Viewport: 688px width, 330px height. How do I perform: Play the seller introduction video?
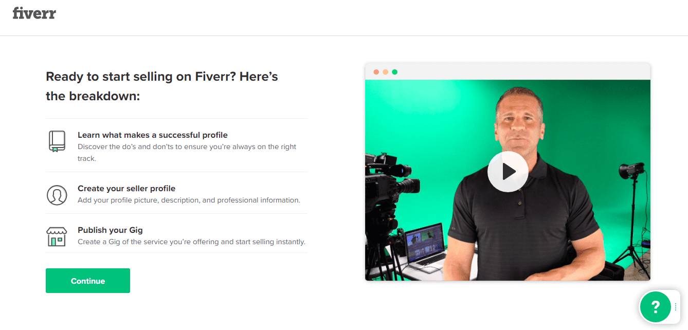pyautogui.click(x=508, y=172)
